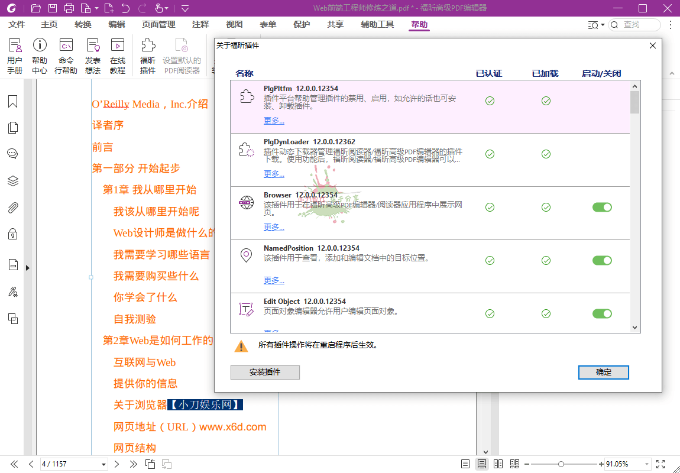Launch the 在线教程 online tutorials

tap(118, 55)
